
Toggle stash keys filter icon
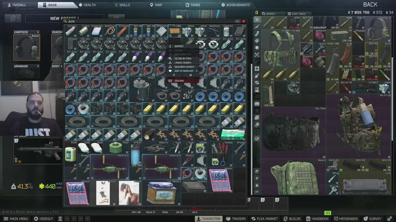(257, 125)
